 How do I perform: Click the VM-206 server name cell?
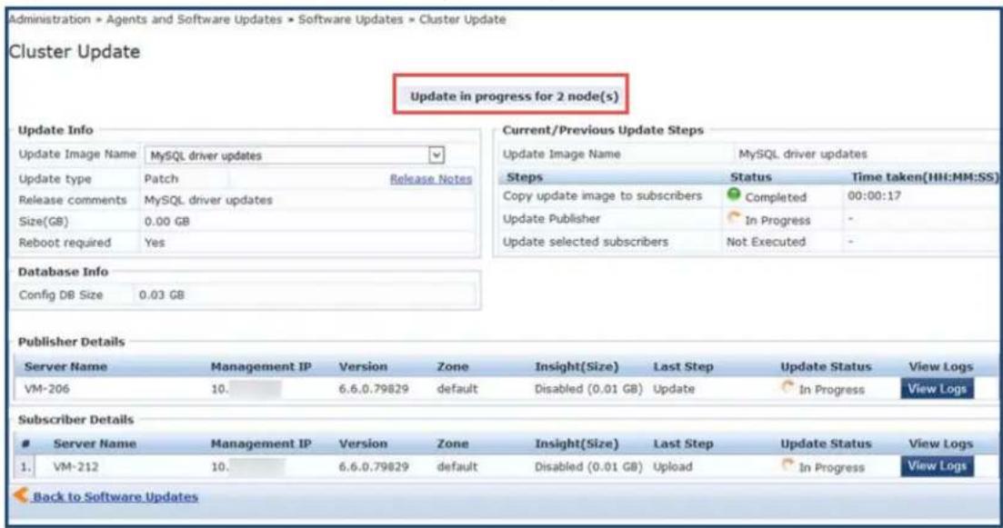(46, 389)
